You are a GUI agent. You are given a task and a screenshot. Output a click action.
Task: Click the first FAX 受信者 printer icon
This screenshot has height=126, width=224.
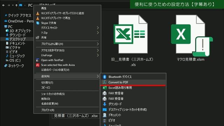(105, 93)
